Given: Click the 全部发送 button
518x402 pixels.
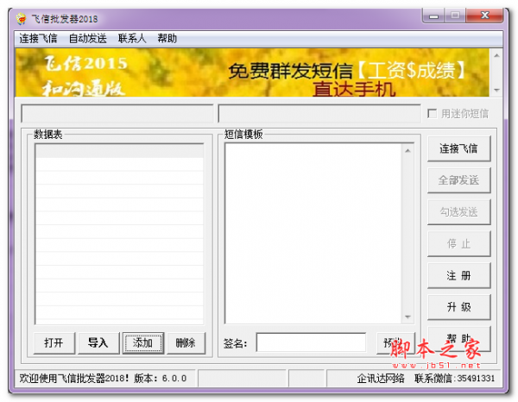Looking at the screenshot, I should coord(458,180).
